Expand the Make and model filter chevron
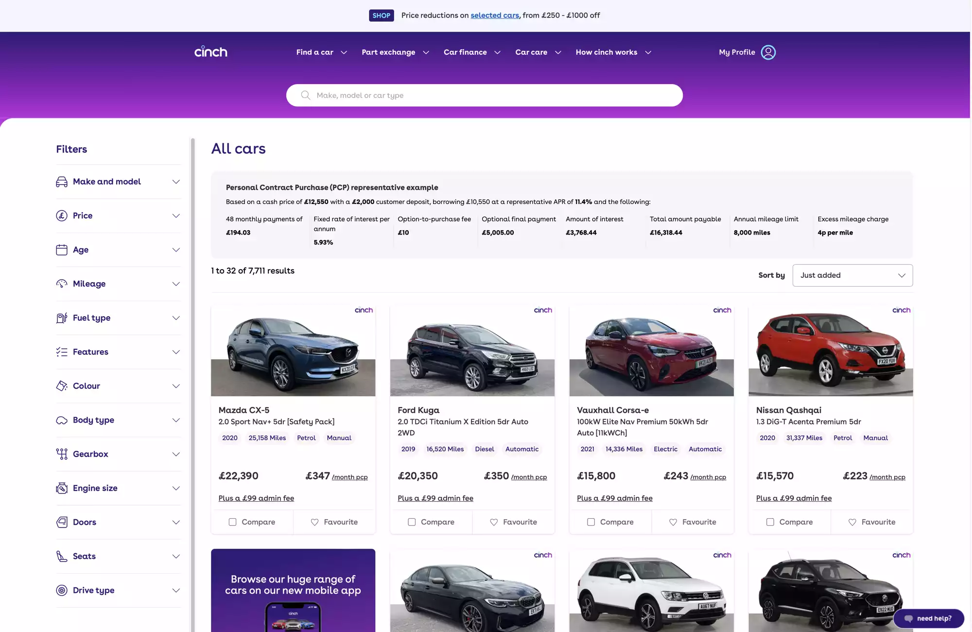 pyautogui.click(x=176, y=182)
